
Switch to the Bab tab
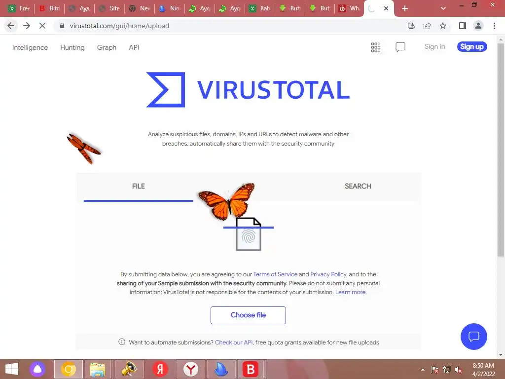click(260, 8)
